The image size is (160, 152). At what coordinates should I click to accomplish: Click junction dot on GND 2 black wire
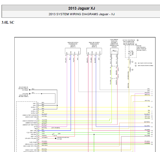point(57,105)
